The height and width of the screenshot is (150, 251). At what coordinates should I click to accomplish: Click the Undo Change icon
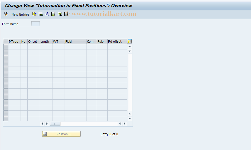pos(47,14)
